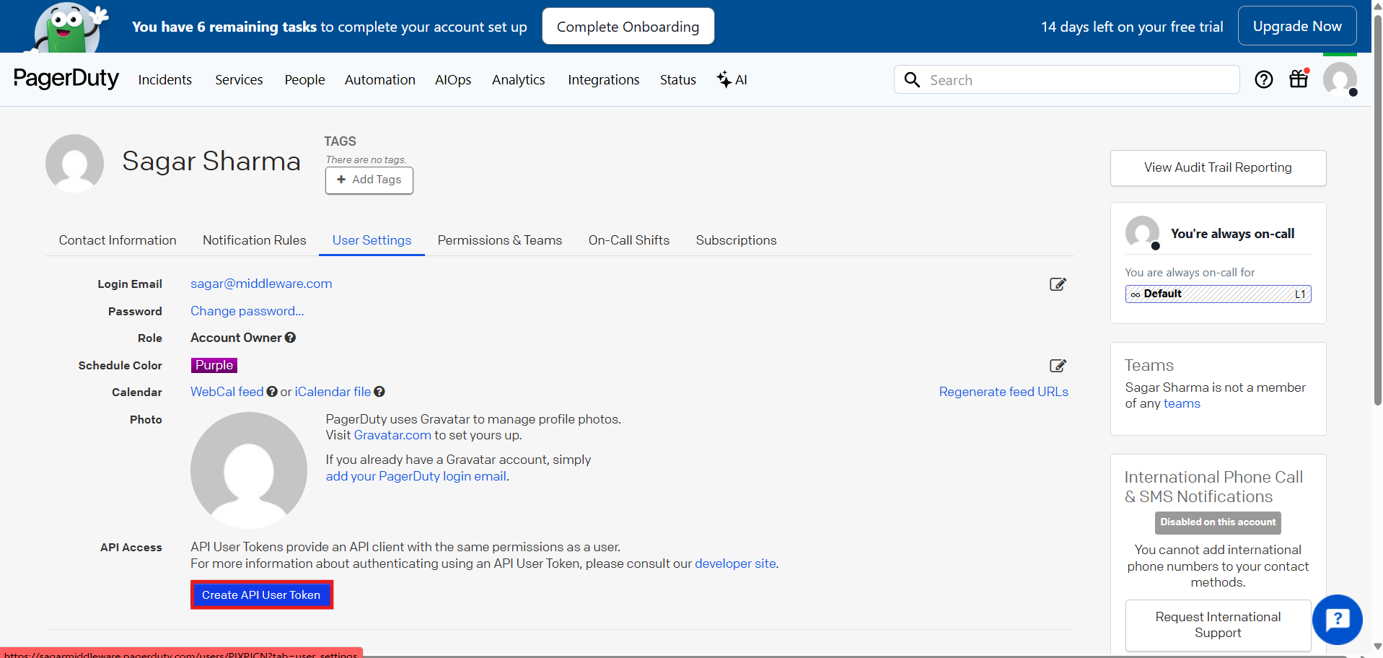This screenshot has width=1383, height=658.
Task: Click View Audit Trail Reporting
Action: [x=1218, y=167]
